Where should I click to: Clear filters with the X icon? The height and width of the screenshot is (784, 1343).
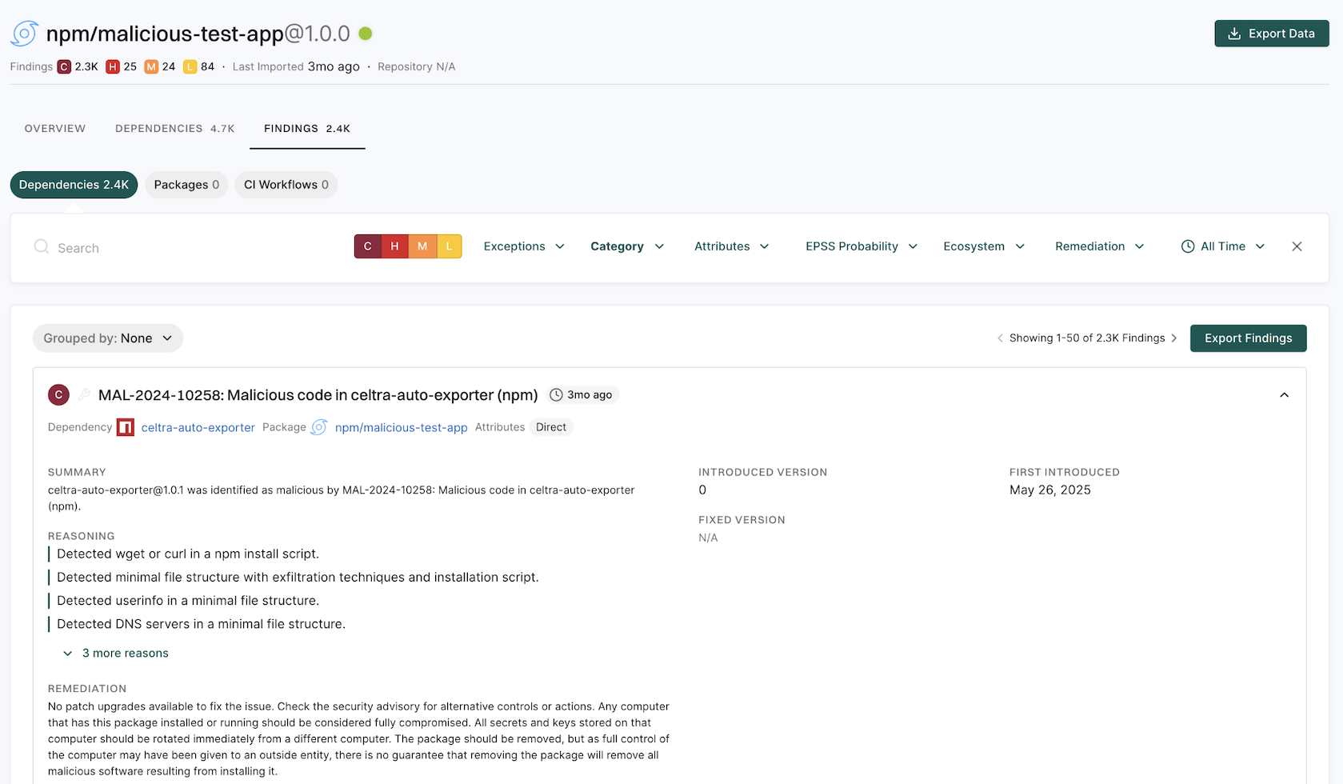(x=1297, y=246)
